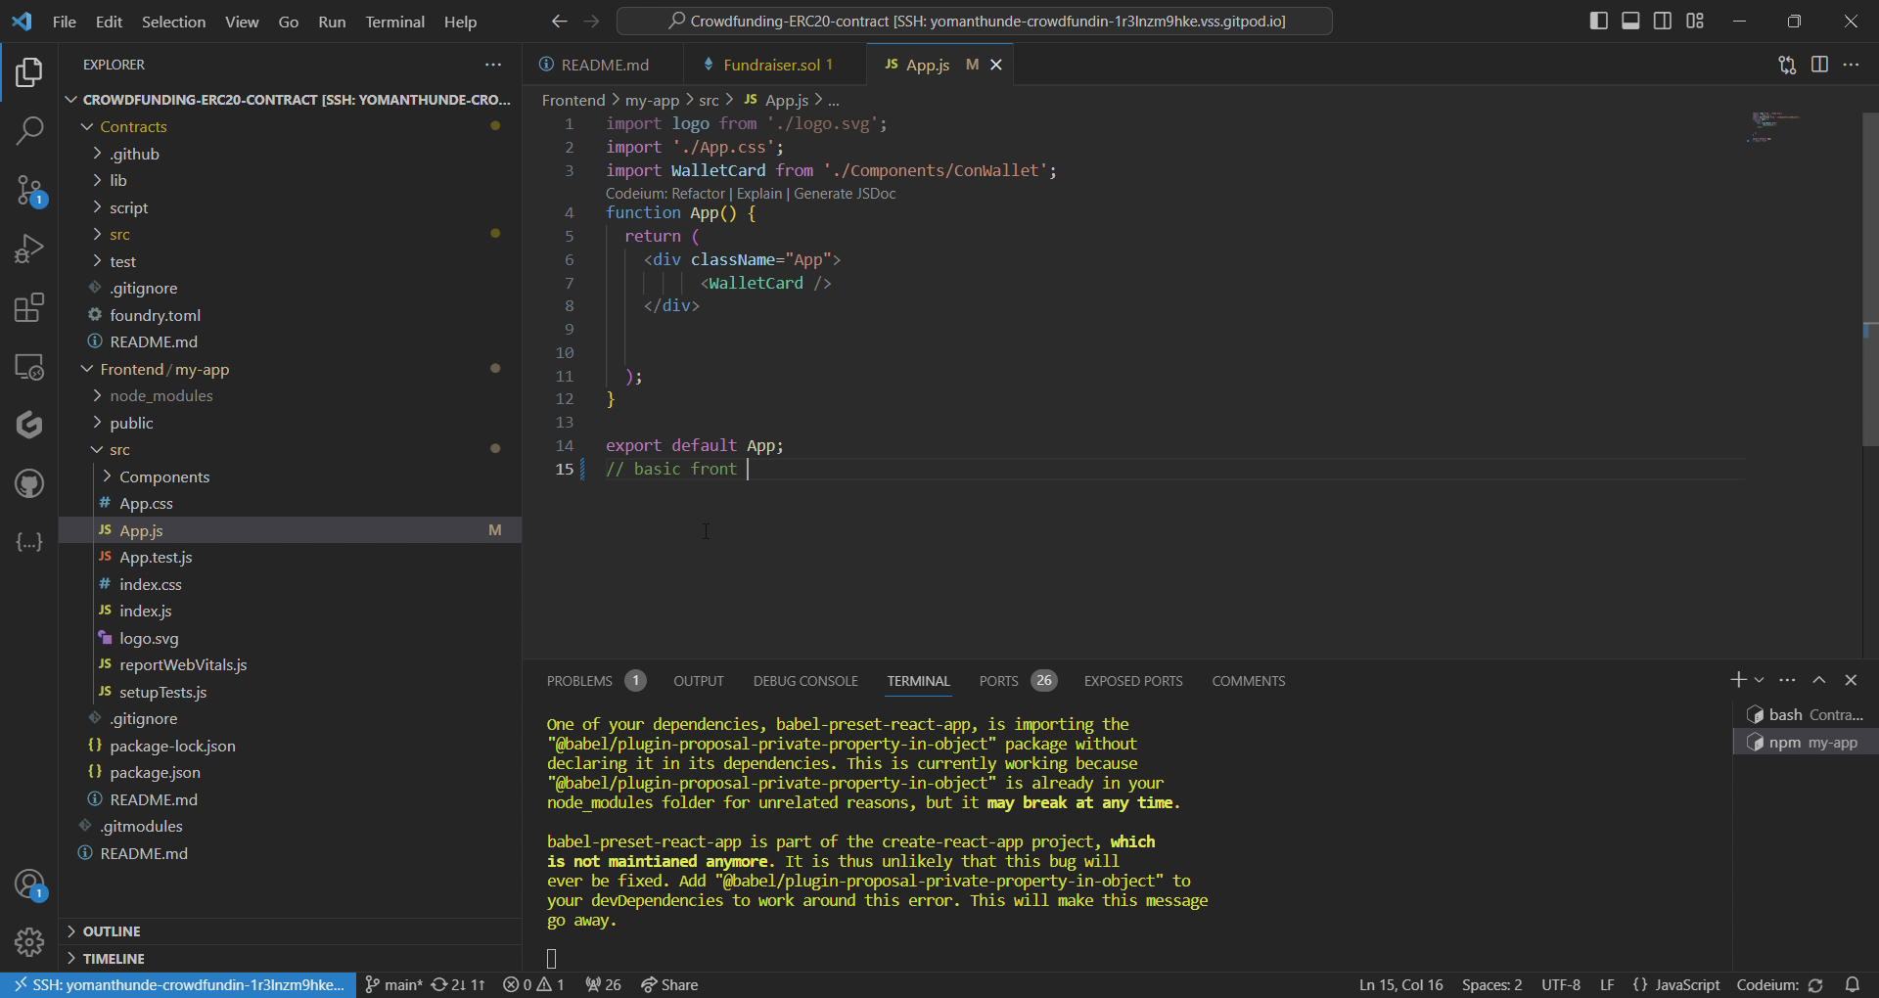Open terminal panel More Actions ellipsis
Screen dimensions: 1879x998
1787,680
